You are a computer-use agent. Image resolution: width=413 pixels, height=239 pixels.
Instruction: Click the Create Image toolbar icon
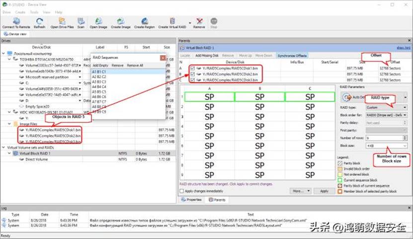tap(121, 21)
